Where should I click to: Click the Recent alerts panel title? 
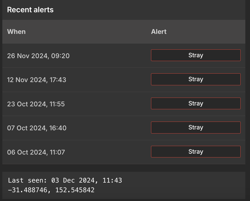30,10
